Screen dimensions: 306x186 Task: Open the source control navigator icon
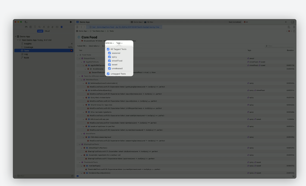click(x=31, y=27)
